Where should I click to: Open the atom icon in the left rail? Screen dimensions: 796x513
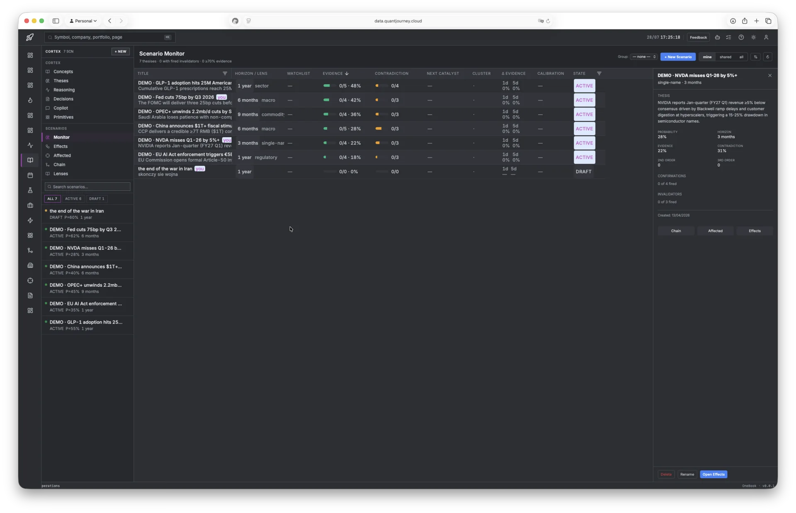pyautogui.click(x=30, y=235)
